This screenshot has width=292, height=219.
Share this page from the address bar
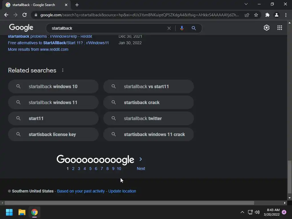tap(247, 15)
